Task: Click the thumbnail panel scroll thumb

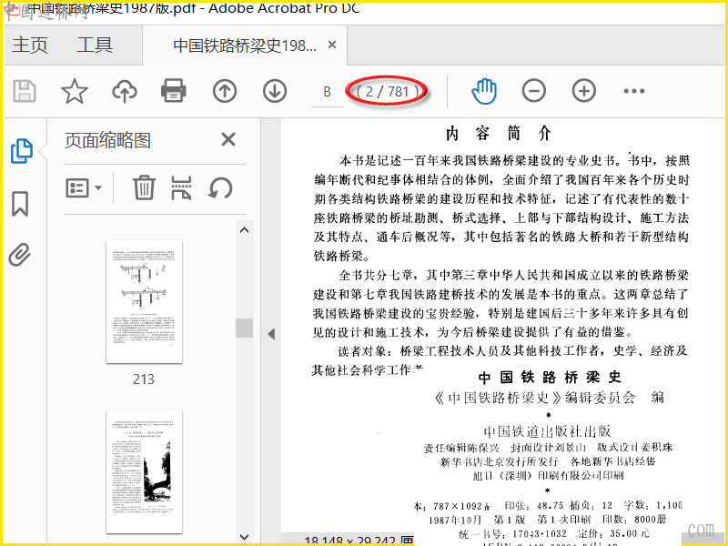Action: pos(244,328)
